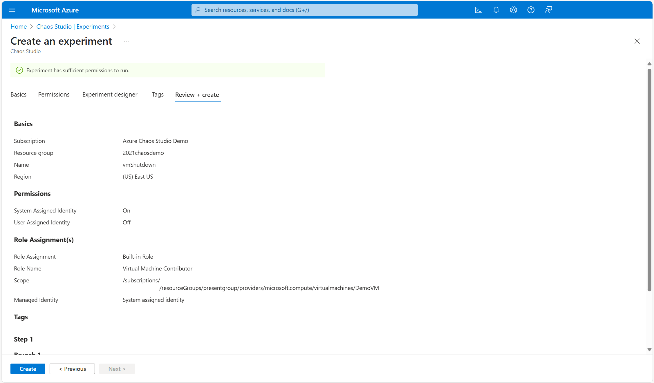Click the scrollbar up arrow

pos(649,64)
